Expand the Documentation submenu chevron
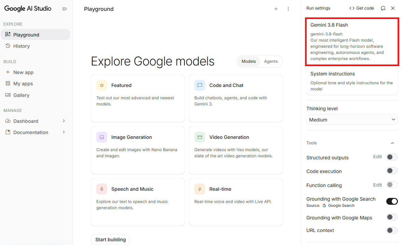Viewport: 402px width, 245px height. pyautogui.click(x=64, y=132)
